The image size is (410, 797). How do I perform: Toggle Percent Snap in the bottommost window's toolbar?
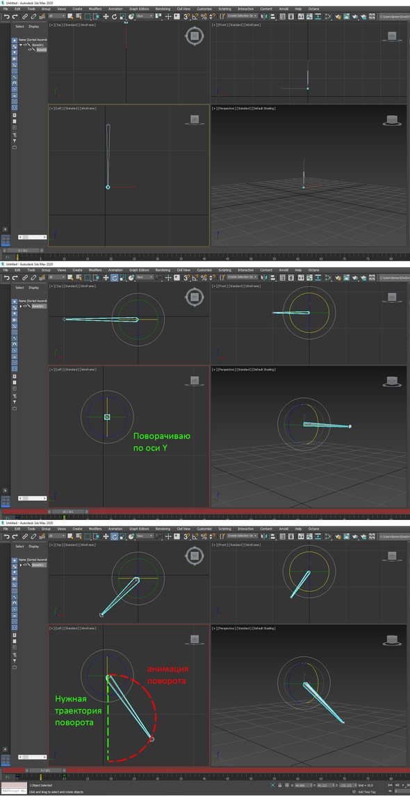204,536
